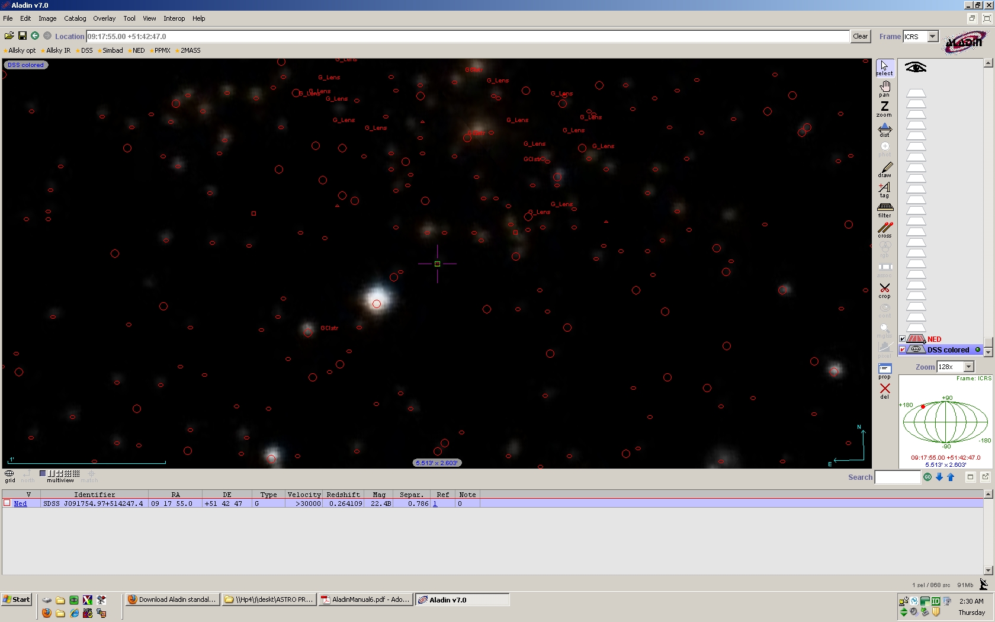Open reference link 1 in Ref column
This screenshot has width=995, height=622.
(x=435, y=504)
